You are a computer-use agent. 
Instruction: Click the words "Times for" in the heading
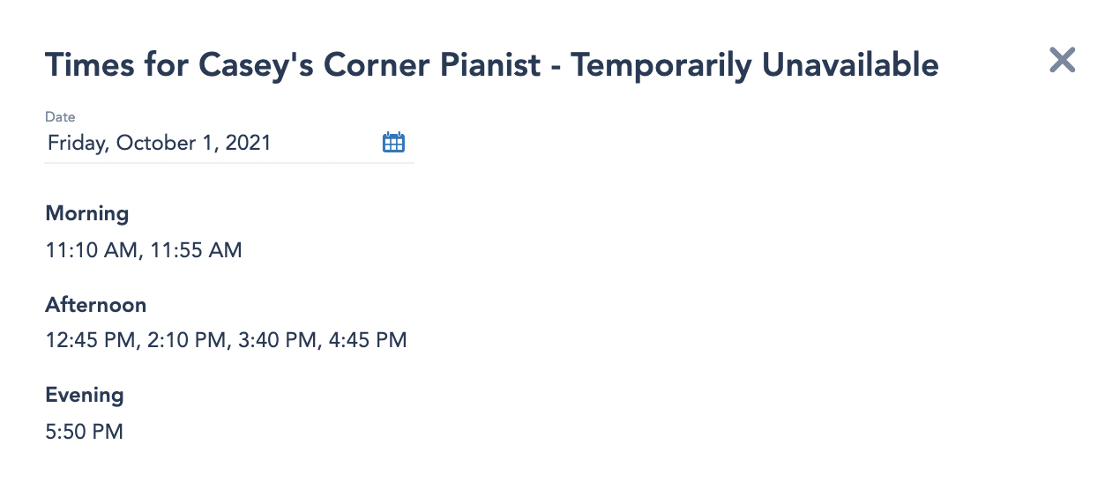pyautogui.click(x=116, y=64)
